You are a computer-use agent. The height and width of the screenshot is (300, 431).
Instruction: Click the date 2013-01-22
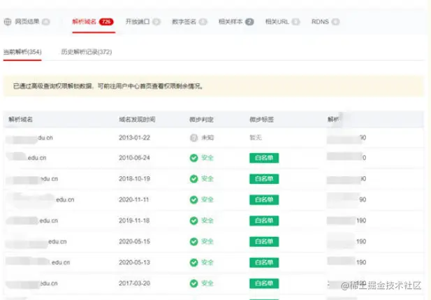click(x=134, y=138)
